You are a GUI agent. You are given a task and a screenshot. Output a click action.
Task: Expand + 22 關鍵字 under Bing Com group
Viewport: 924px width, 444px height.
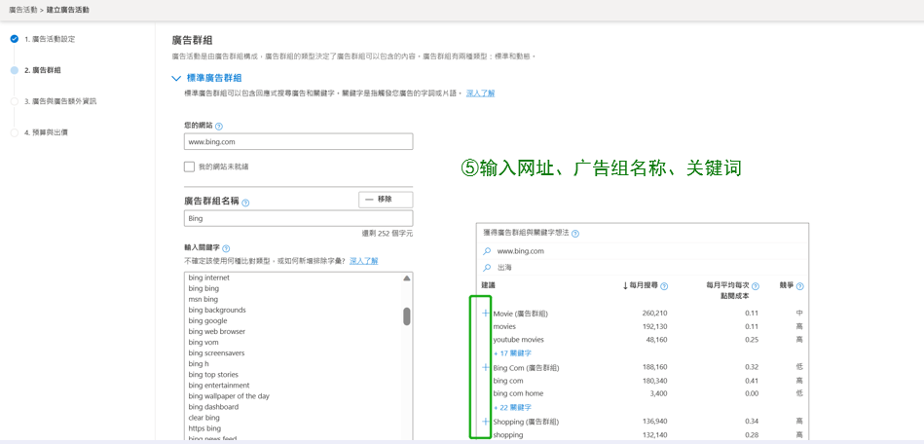[512, 407]
